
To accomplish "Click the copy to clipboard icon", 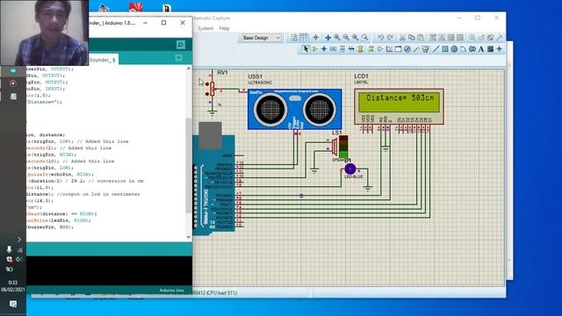I will point(412,38).
